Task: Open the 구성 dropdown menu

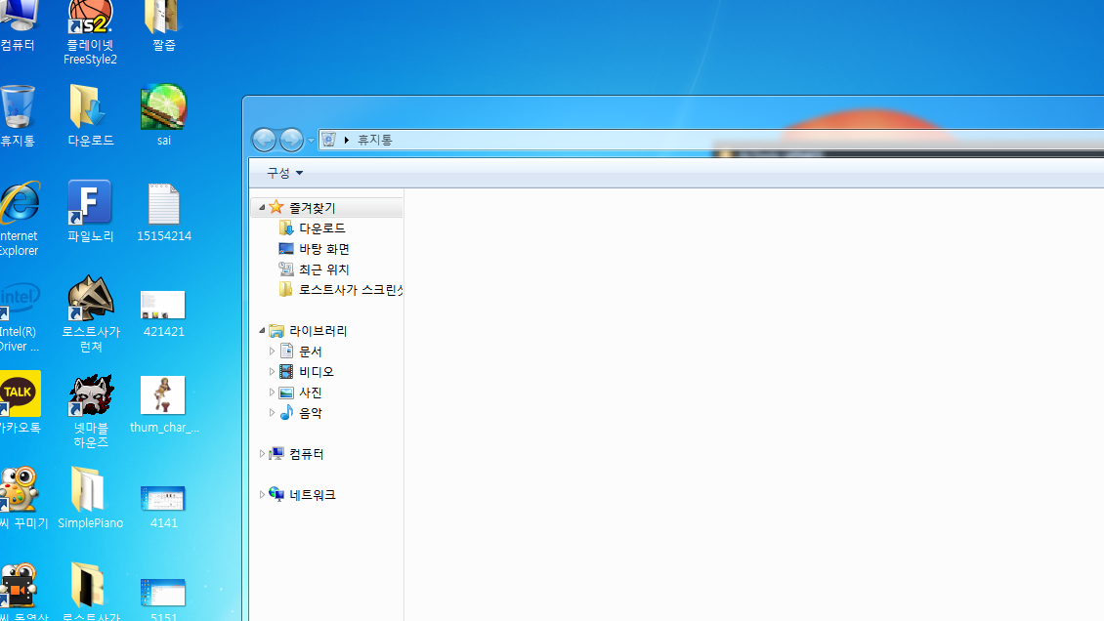Action: 284,172
